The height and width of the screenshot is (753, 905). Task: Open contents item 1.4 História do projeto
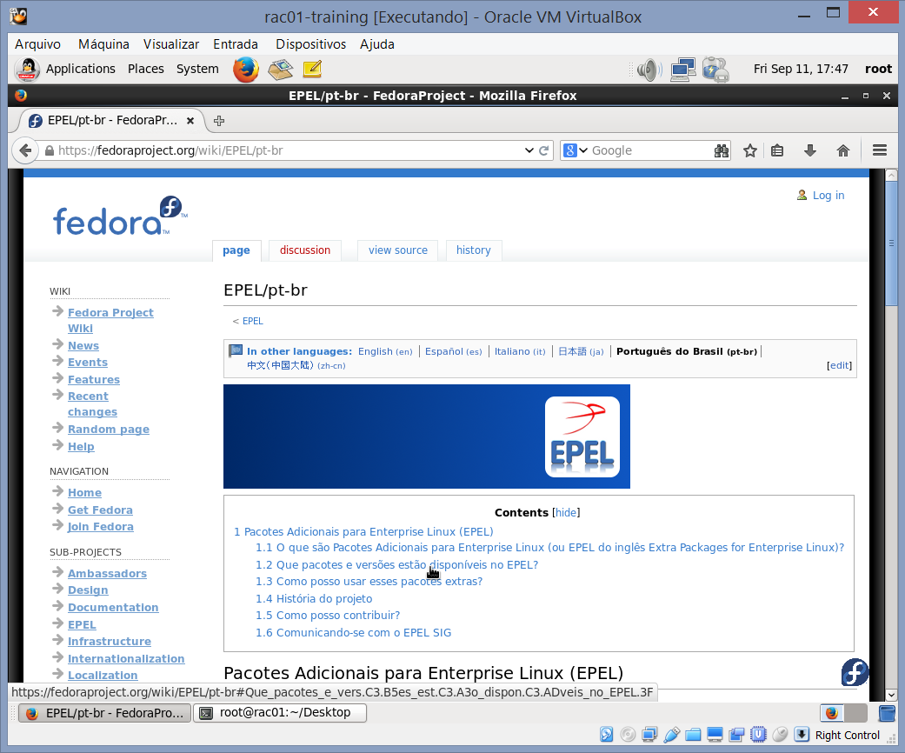point(314,599)
